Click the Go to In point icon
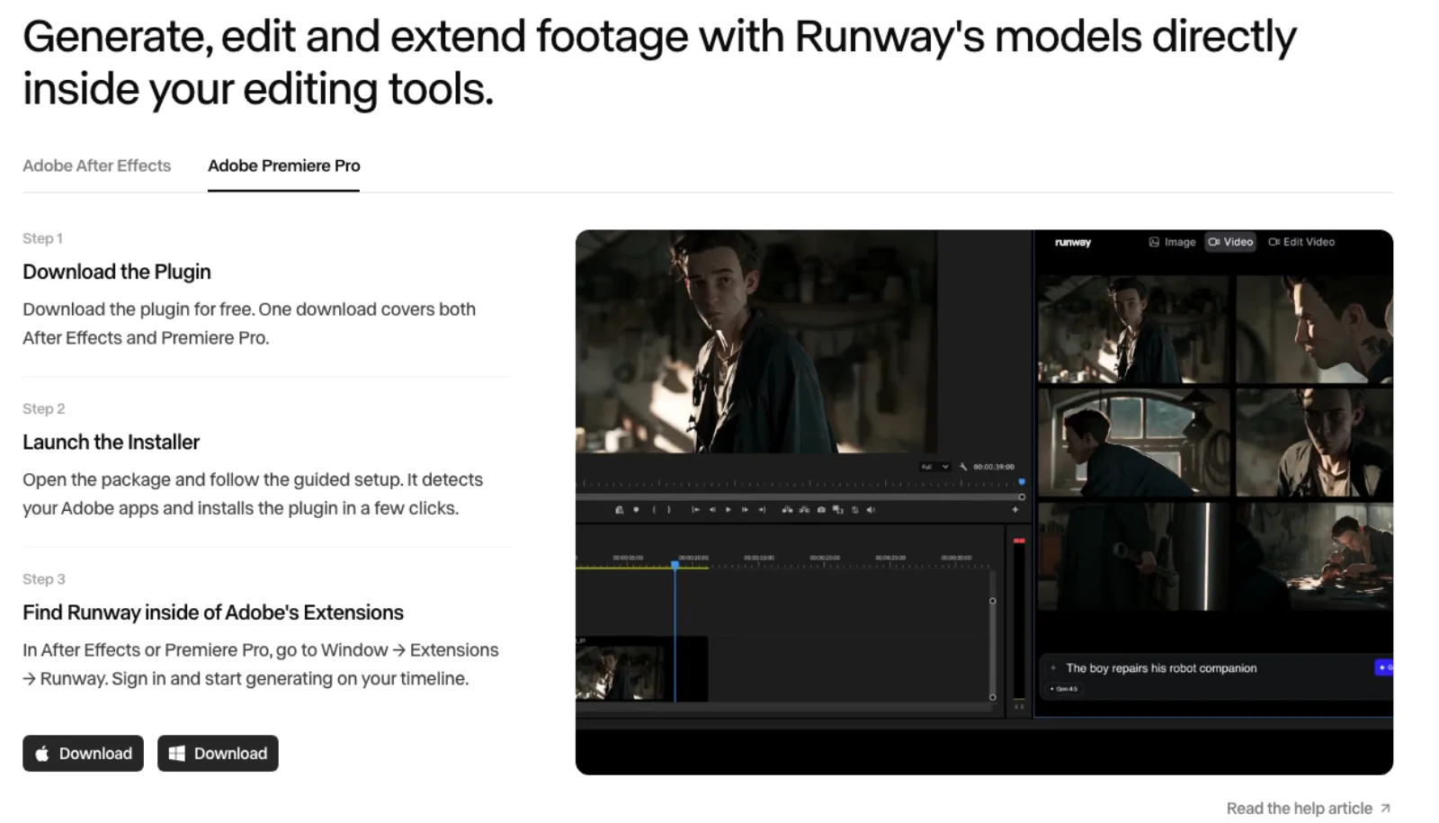The width and height of the screenshot is (1439, 823). (x=695, y=510)
